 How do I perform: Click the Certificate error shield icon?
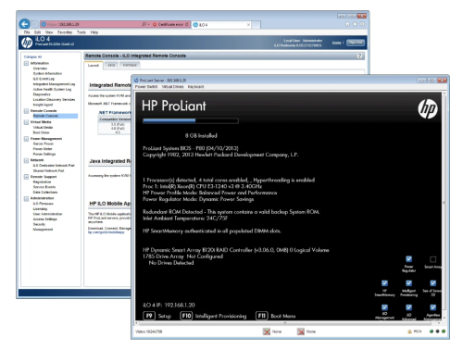tap(155, 24)
